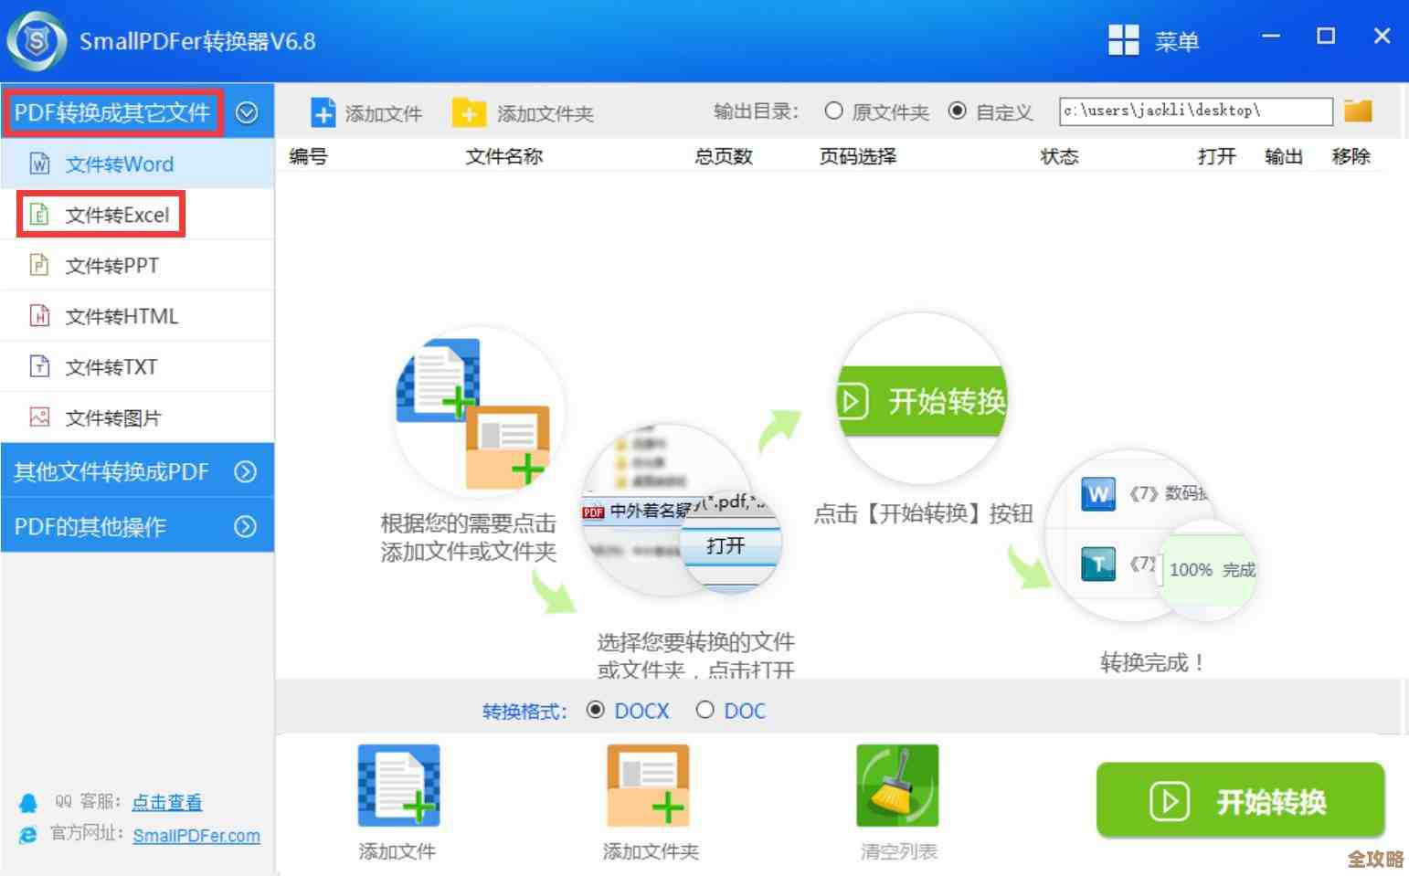The height and width of the screenshot is (876, 1409).
Task: Enable the 自定义 output option
Action: point(958,111)
